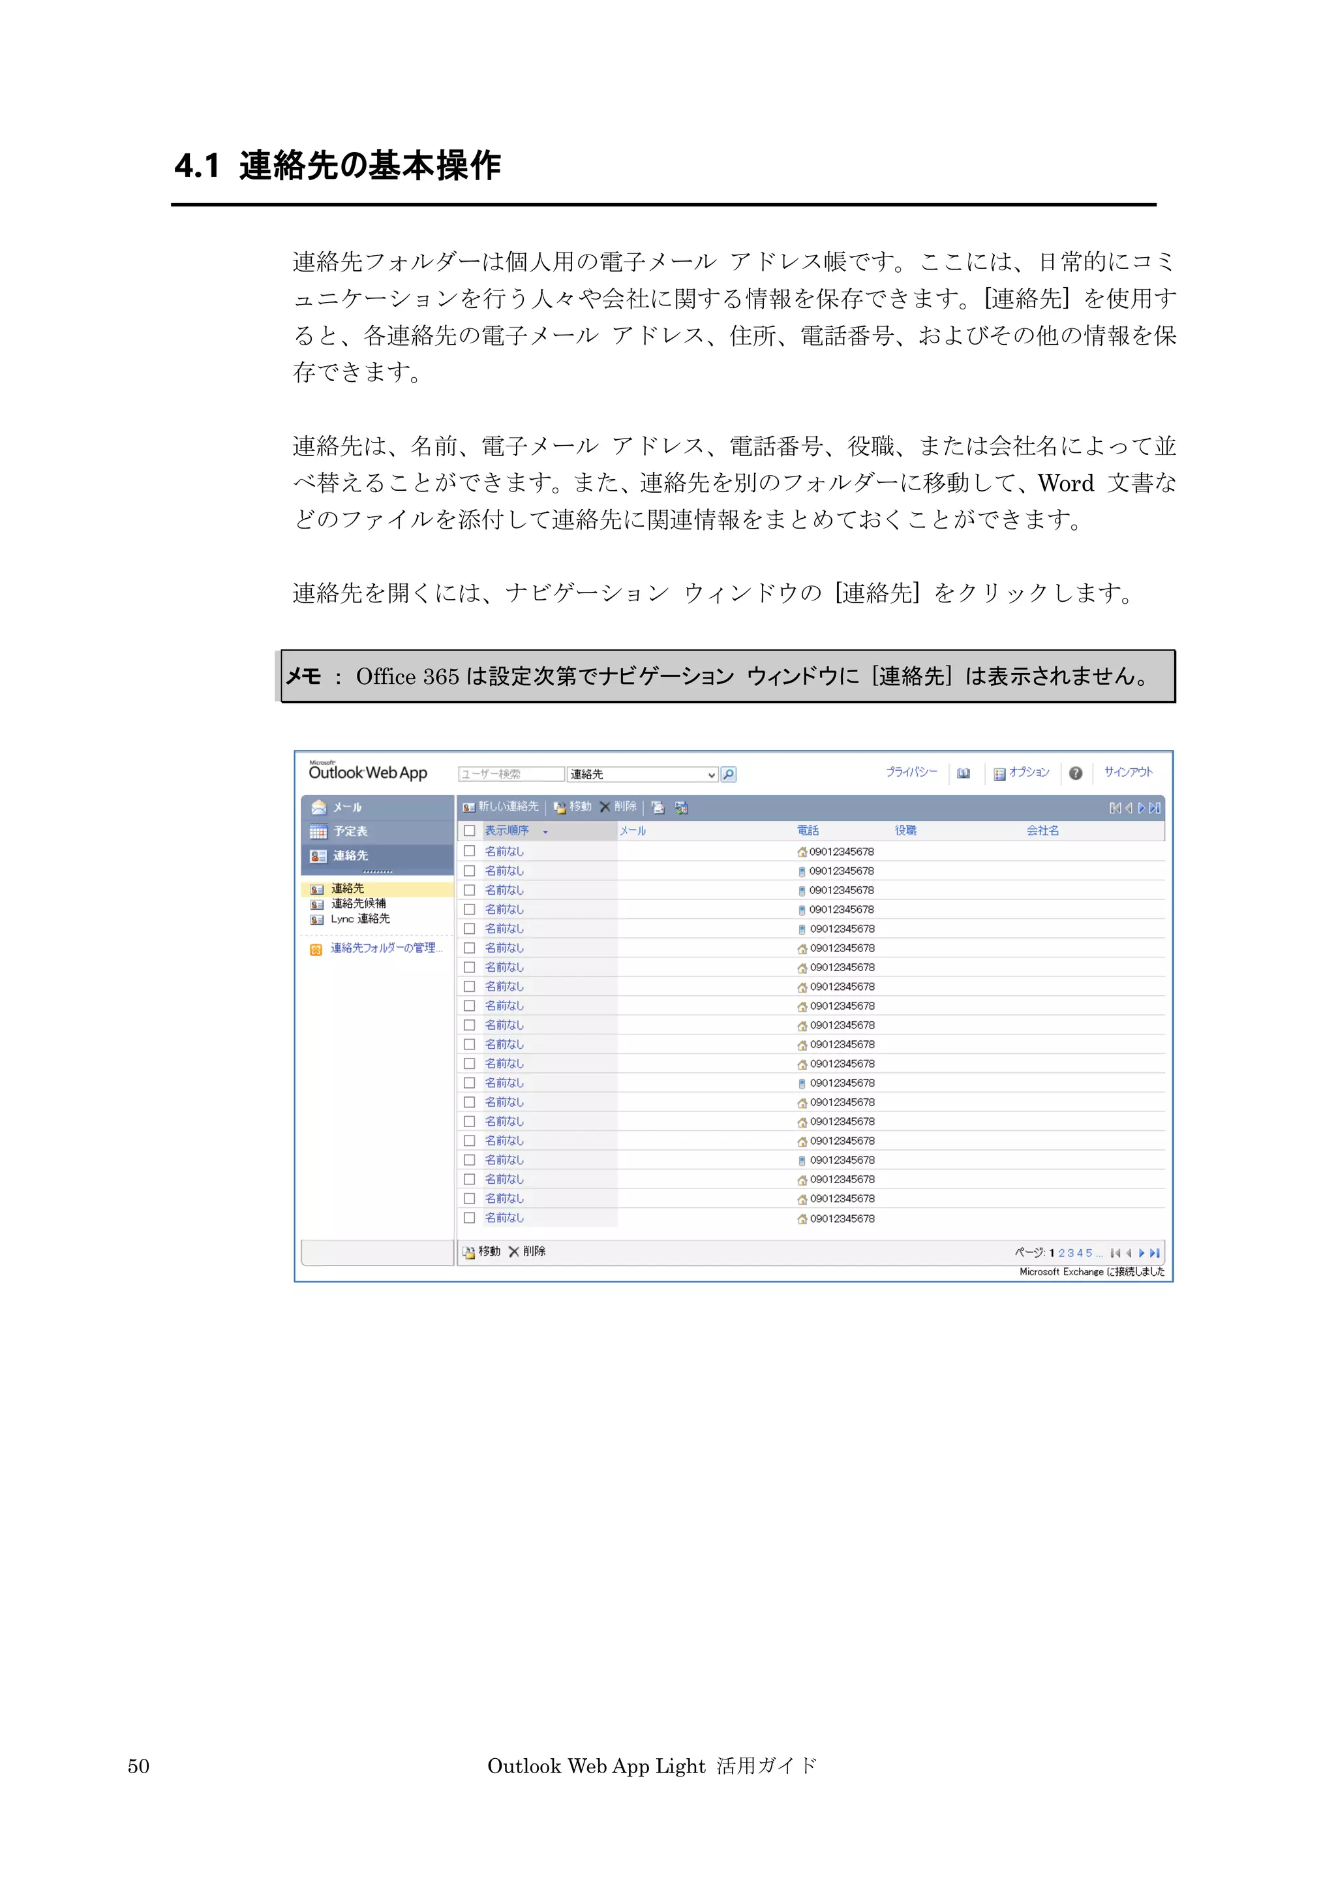Click the ユーザー検索 search field
The image size is (1336, 1890).
tap(511, 775)
